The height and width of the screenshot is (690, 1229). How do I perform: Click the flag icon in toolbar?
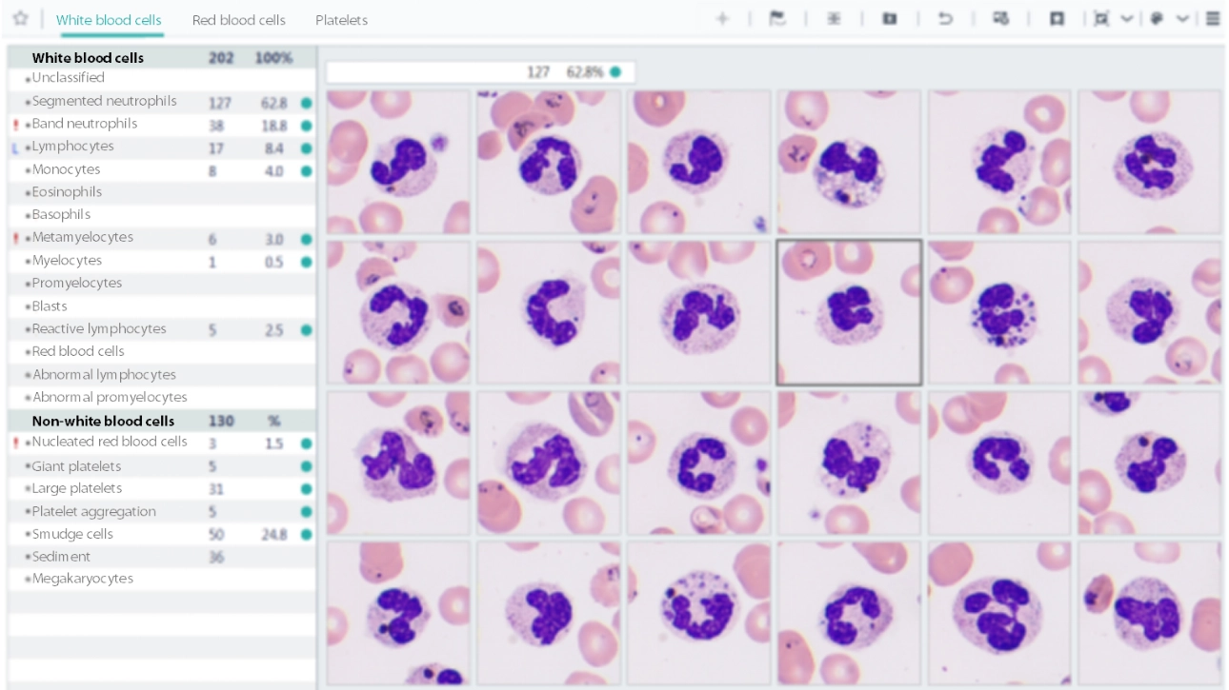(777, 19)
